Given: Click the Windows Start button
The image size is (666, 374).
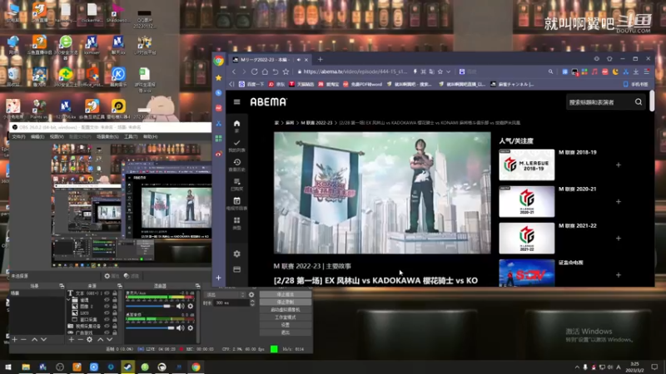Looking at the screenshot, I should coord(8,367).
